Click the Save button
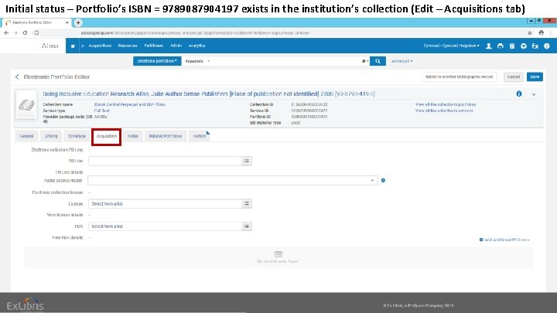The image size is (557, 313). (x=535, y=77)
